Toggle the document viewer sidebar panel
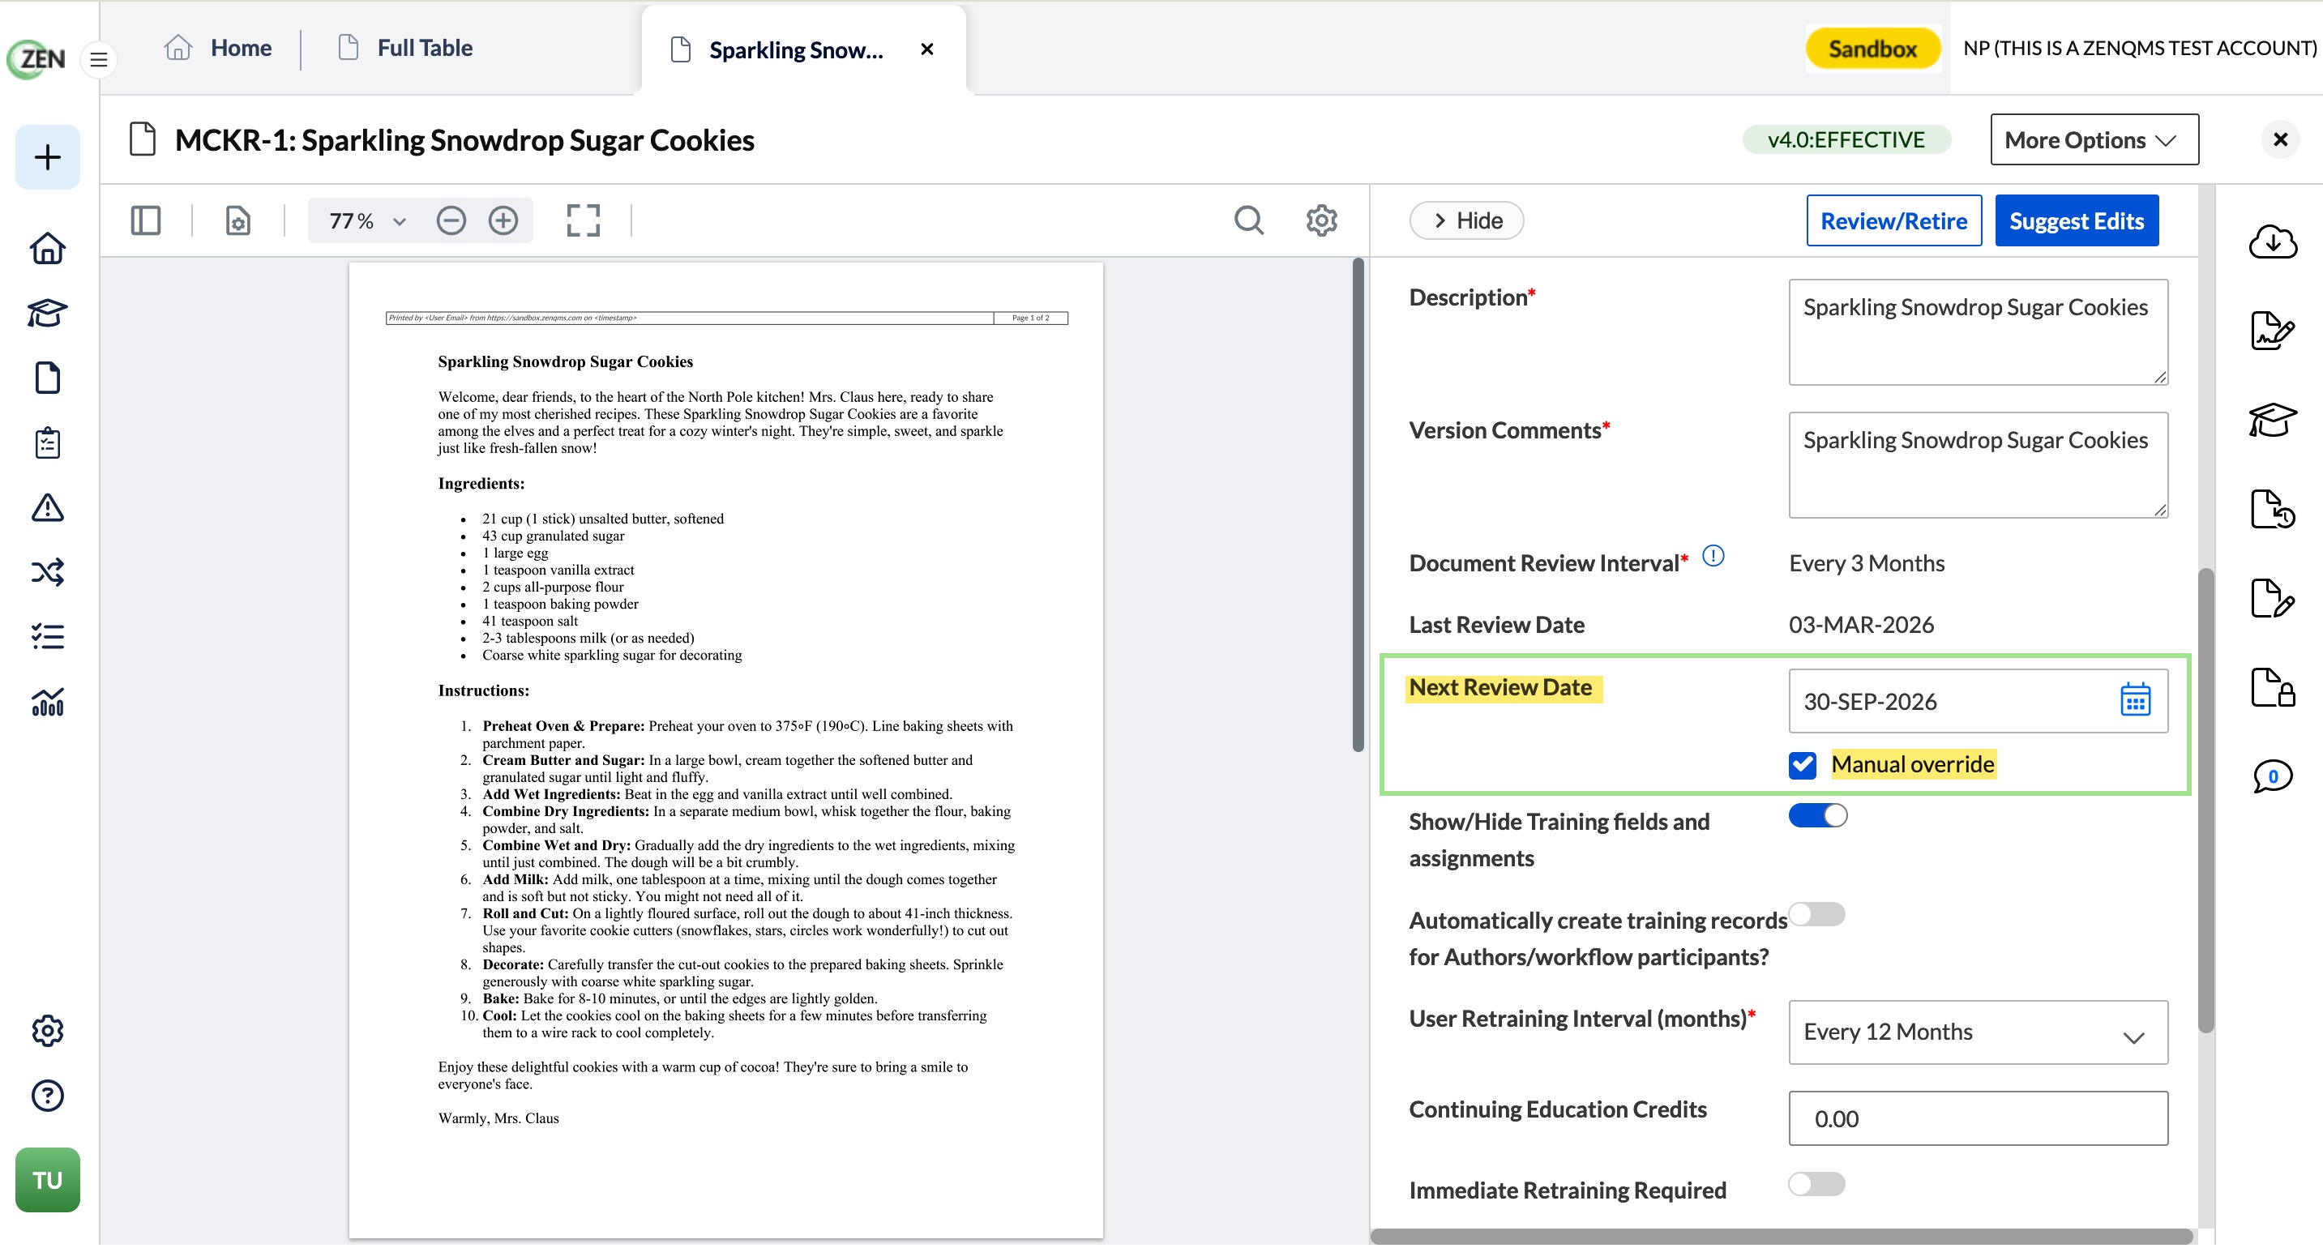Viewport: 2323px width, 1248px height. 146,220
